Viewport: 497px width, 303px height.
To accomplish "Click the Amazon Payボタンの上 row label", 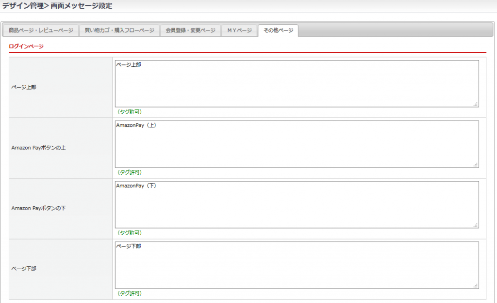I will (39, 148).
